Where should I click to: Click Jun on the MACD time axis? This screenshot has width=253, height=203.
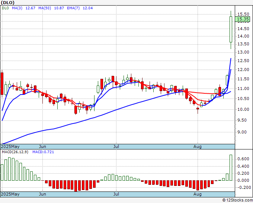pyautogui.click(x=42, y=194)
